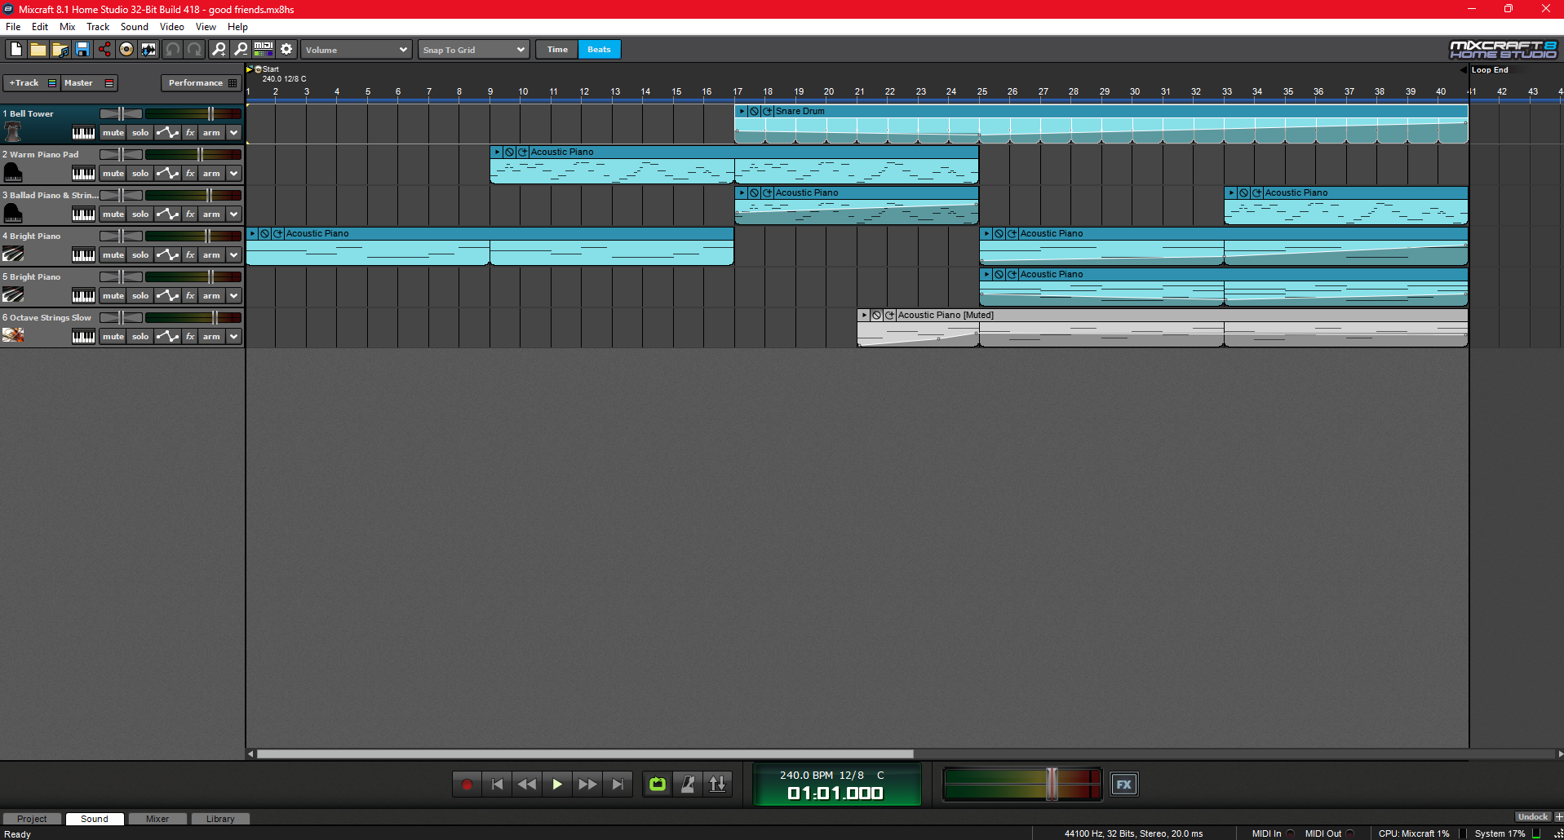Screen dimensions: 1564x840
Task: Mute the Bell Tower track
Action: click(113, 133)
